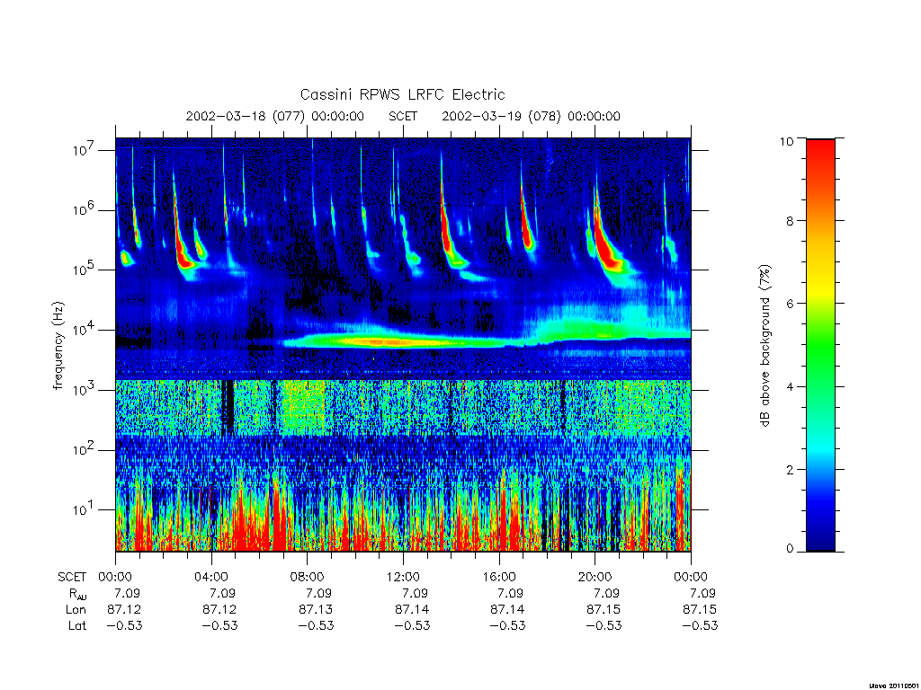Click the '12:00' time axis label
Screen dimensions: 921x690
[404, 577]
